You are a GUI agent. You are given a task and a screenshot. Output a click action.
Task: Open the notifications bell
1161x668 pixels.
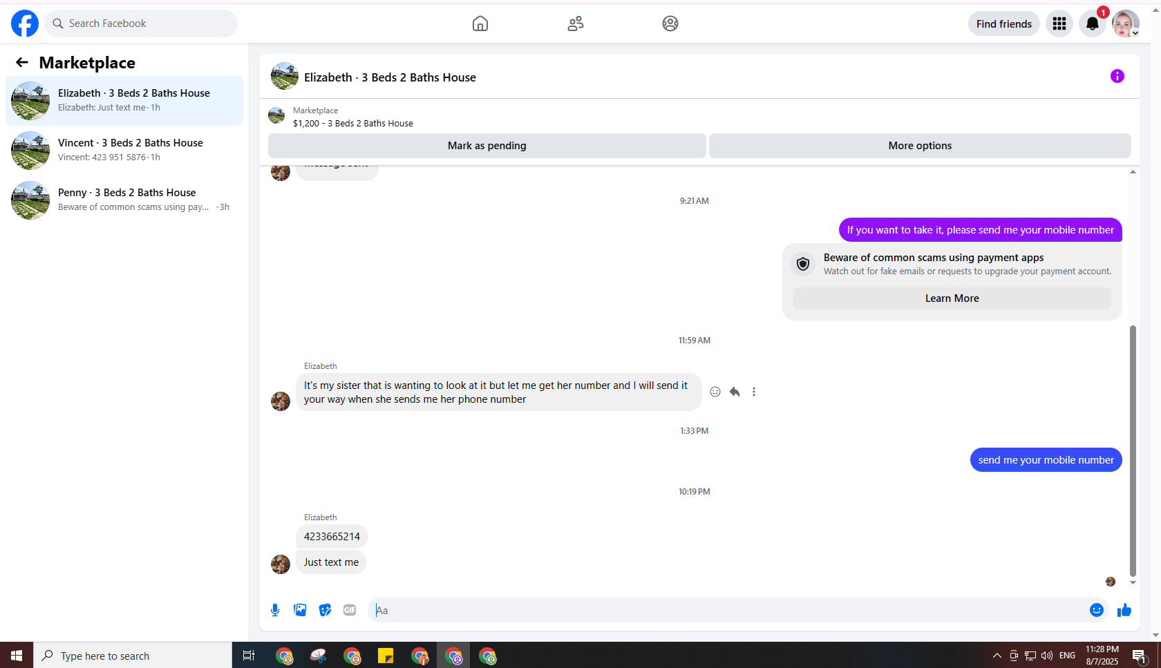[1093, 23]
